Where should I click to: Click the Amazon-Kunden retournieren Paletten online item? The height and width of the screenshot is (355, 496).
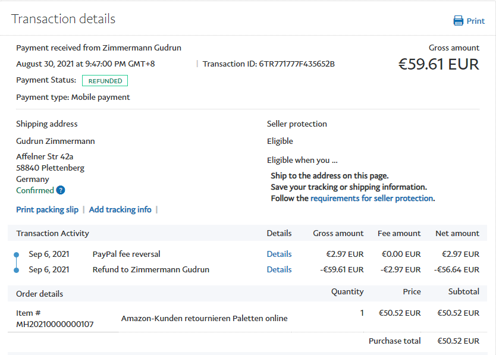[x=204, y=318]
